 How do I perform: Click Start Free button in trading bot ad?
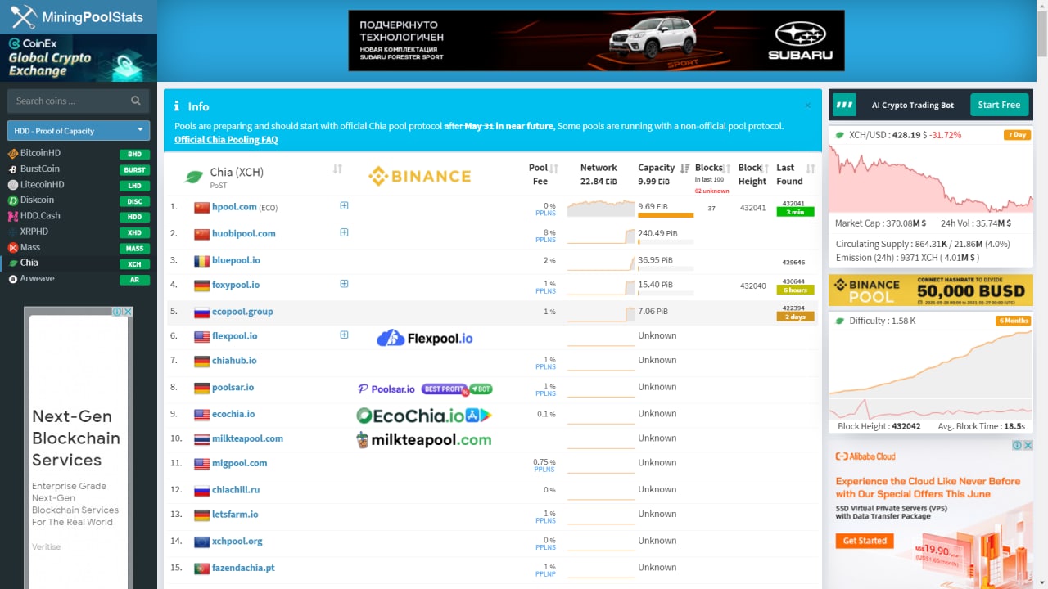[x=999, y=105]
